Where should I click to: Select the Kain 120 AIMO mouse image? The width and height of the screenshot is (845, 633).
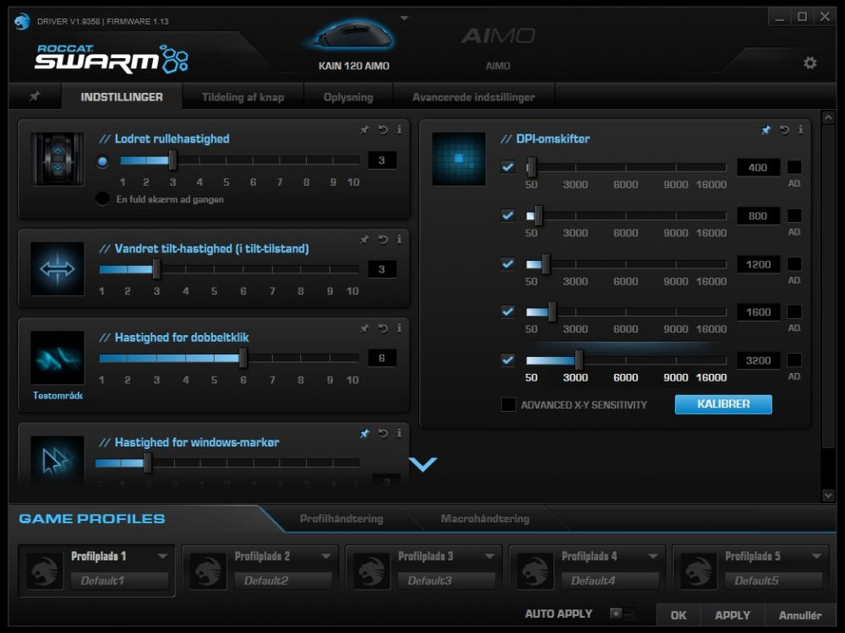354,36
